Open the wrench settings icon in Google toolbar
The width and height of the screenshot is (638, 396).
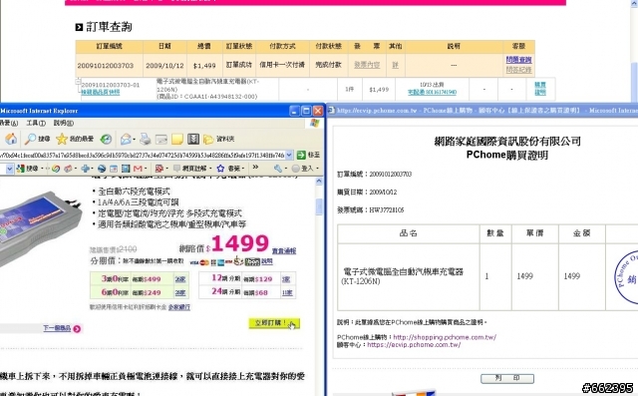click(278, 169)
